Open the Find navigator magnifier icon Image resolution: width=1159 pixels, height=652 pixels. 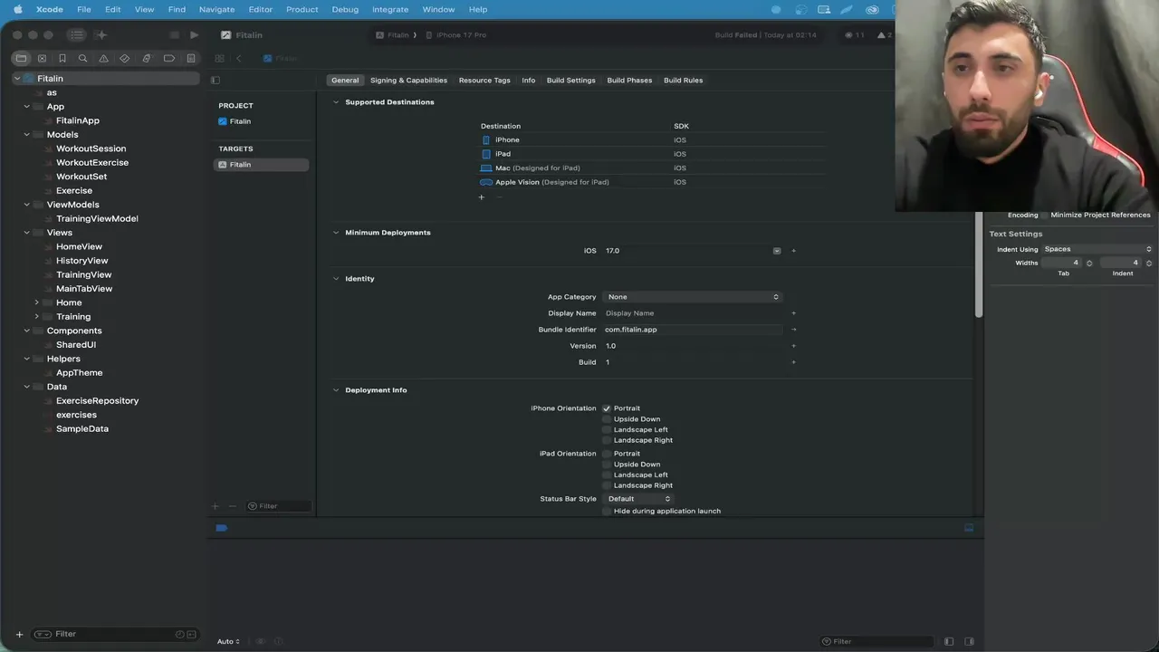82,58
